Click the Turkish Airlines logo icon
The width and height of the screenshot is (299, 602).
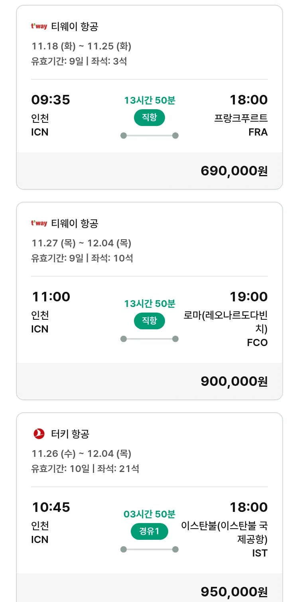pyautogui.click(x=39, y=434)
